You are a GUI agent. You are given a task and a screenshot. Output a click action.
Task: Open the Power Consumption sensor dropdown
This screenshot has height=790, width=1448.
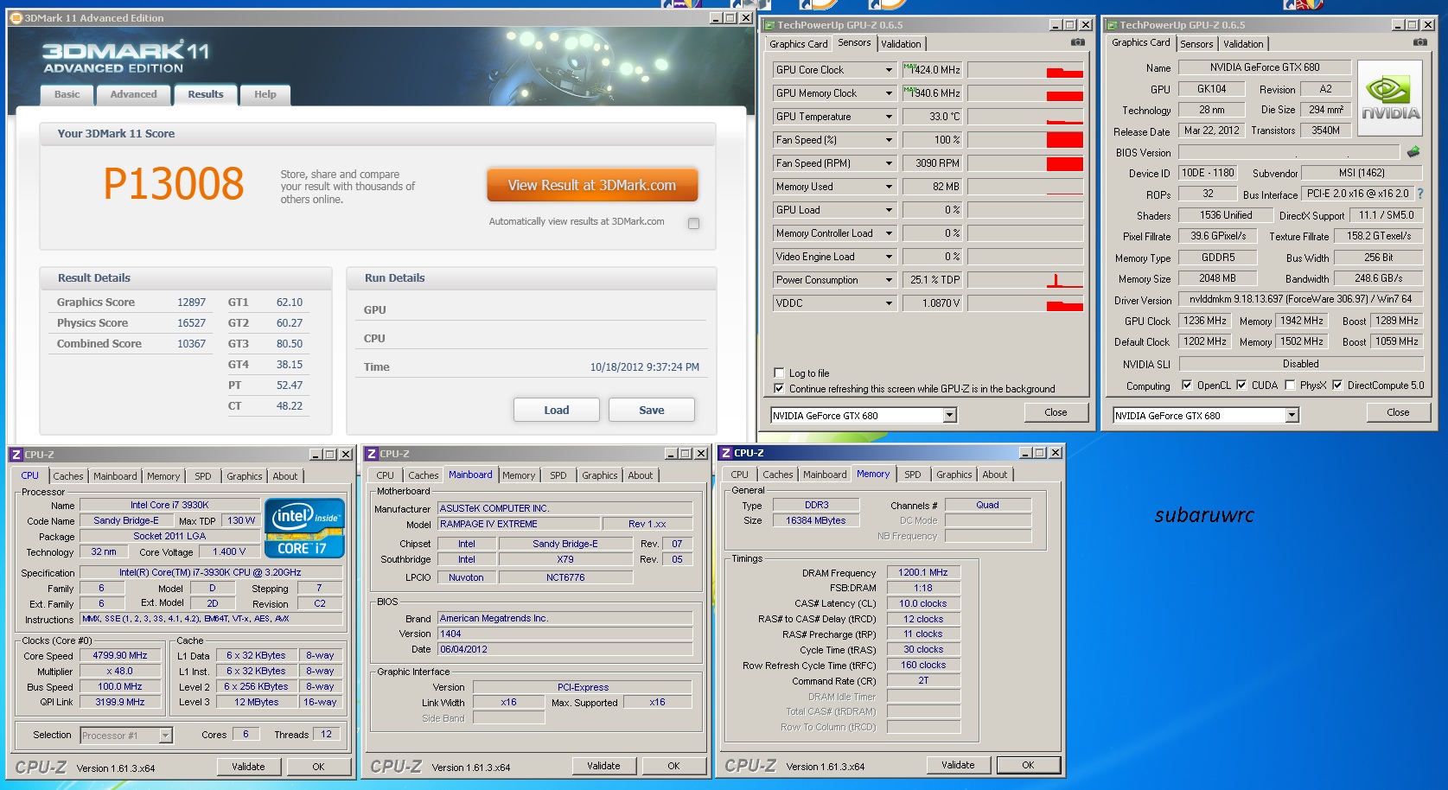coord(889,280)
